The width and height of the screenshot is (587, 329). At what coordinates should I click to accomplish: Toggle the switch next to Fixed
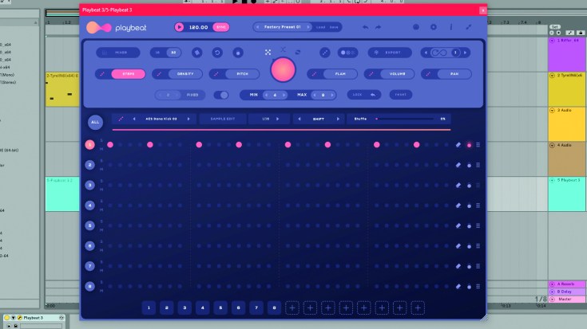[221, 95]
